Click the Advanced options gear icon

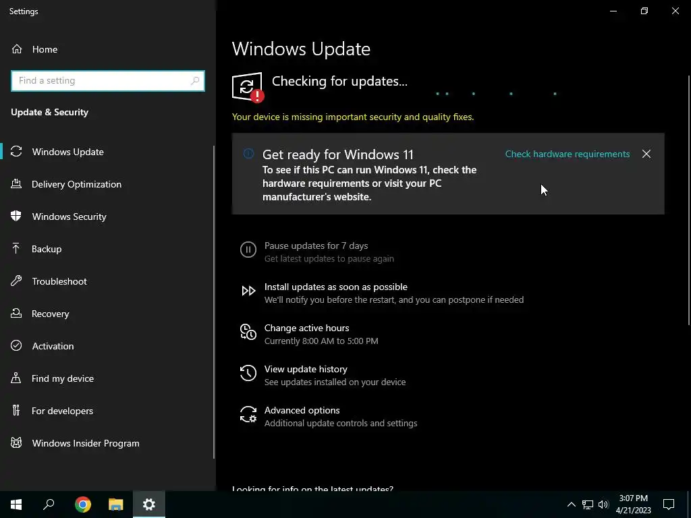point(248,414)
